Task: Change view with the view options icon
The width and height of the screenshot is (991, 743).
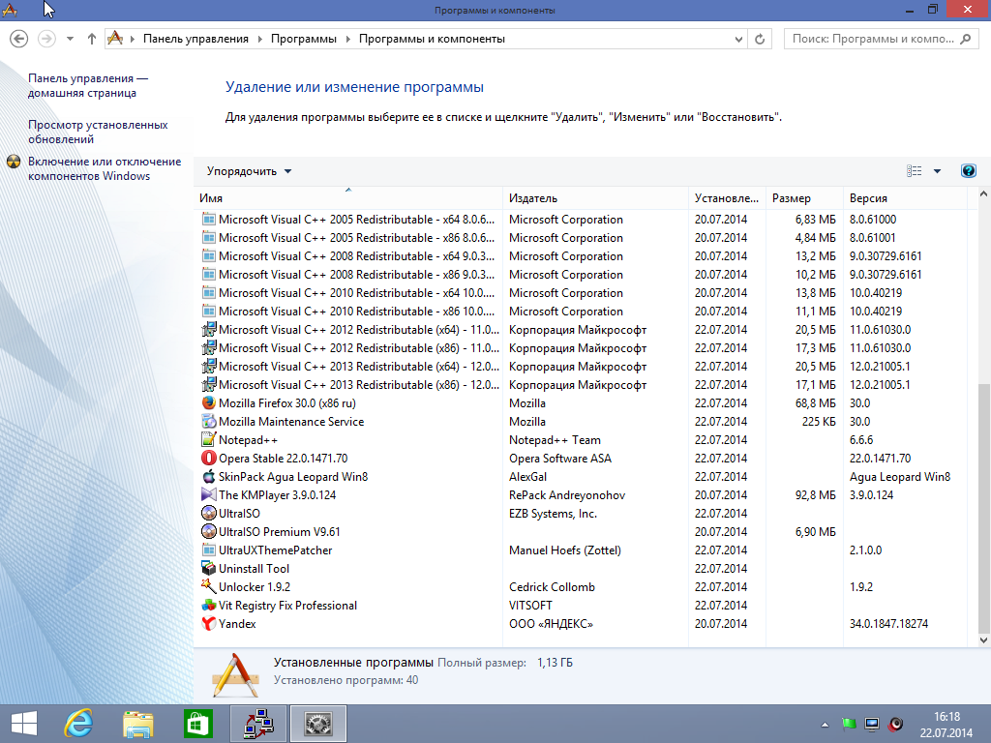Action: (914, 171)
